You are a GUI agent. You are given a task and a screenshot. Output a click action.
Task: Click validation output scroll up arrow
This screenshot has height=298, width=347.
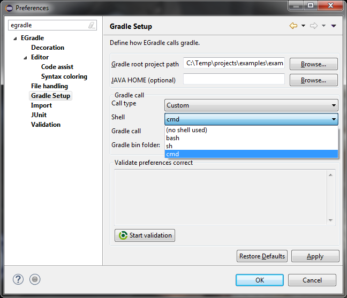[x=330, y=175]
